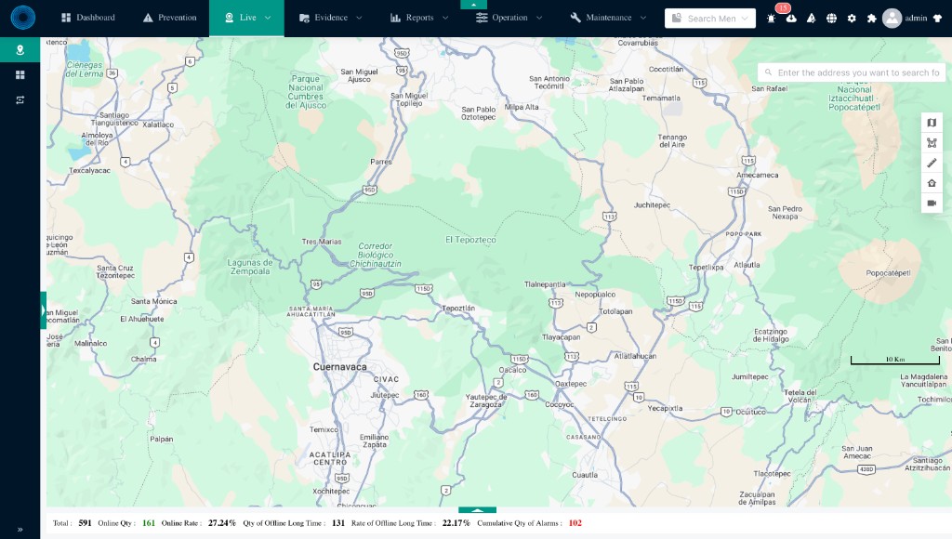
Task: Open the t-shirt theme skin icon
Action: [x=937, y=19]
